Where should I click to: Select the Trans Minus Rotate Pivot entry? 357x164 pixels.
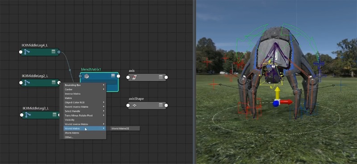click(x=84, y=116)
